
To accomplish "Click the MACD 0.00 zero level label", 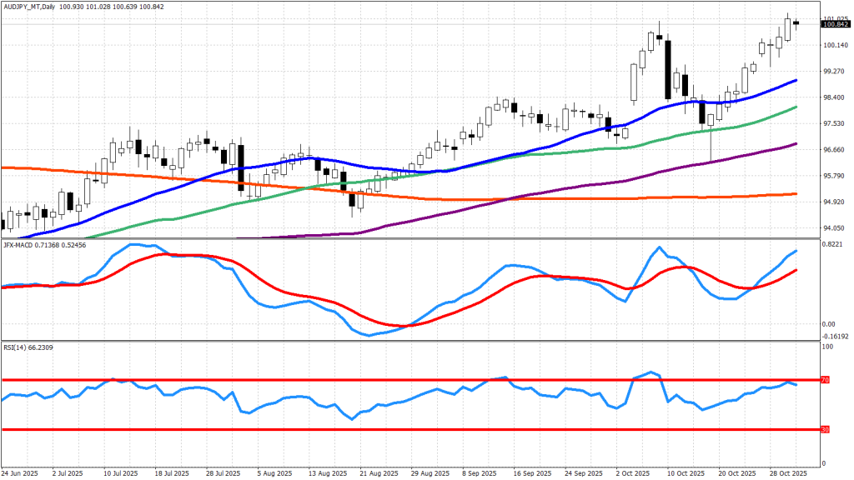I will [828, 324].
